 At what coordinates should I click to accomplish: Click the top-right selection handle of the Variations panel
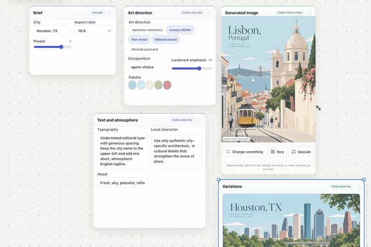click(x=364, y=180)
